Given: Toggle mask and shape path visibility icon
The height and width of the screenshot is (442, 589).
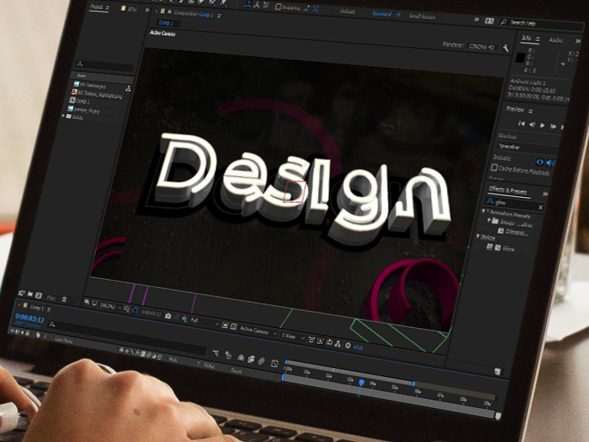Looking at the screenshot, I should (x=135, y=311).
